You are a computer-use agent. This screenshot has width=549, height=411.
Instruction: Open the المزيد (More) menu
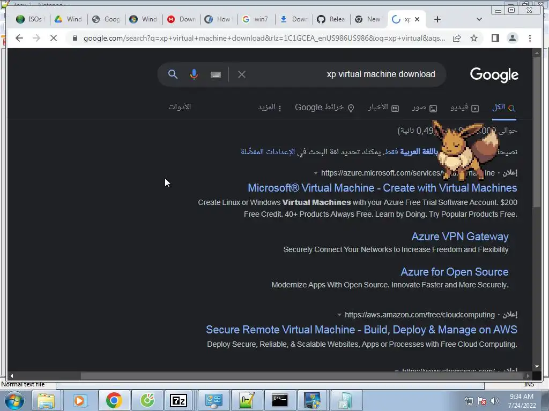[x=270, y=107]
